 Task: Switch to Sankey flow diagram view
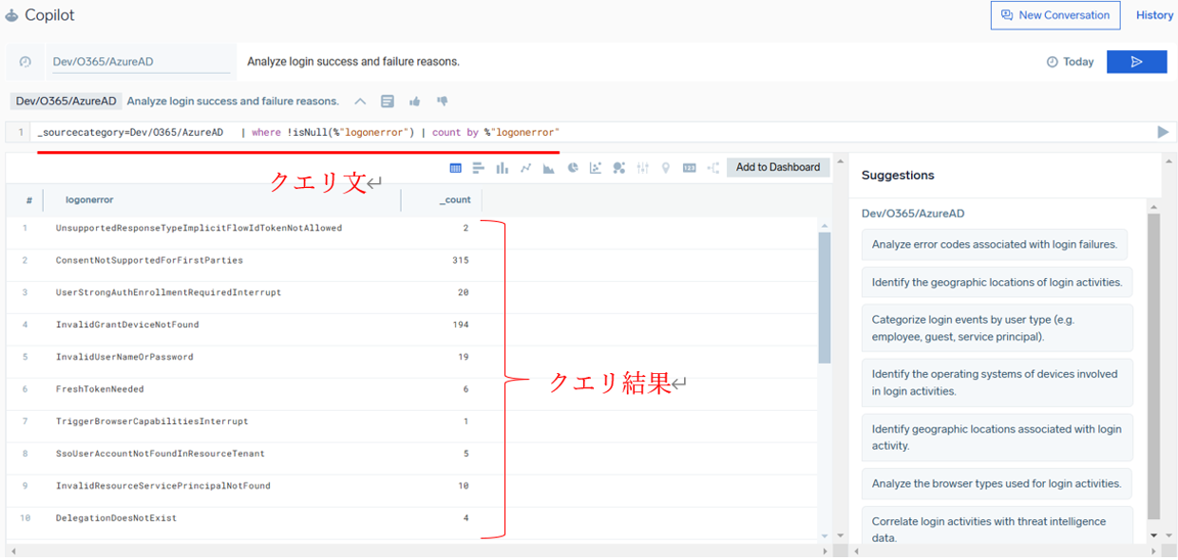pos(713,168)
